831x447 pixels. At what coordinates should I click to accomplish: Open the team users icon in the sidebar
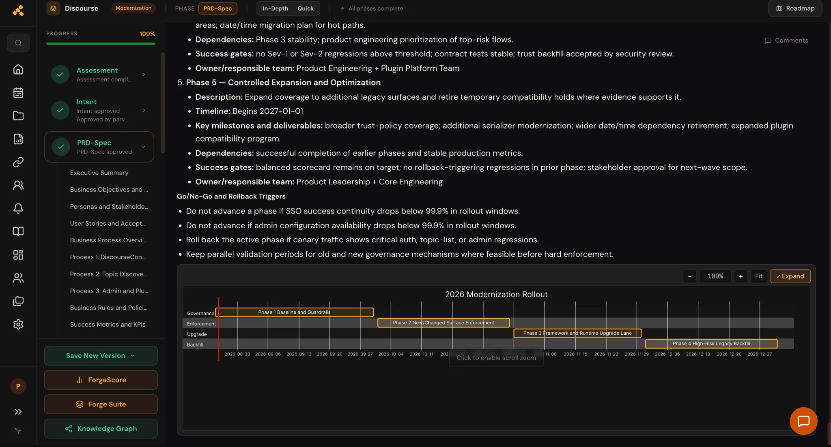(18, 278)
